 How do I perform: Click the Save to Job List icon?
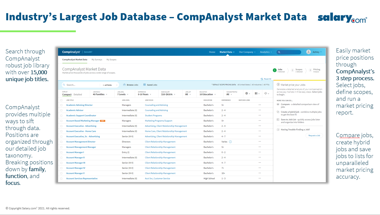point(278,120)
